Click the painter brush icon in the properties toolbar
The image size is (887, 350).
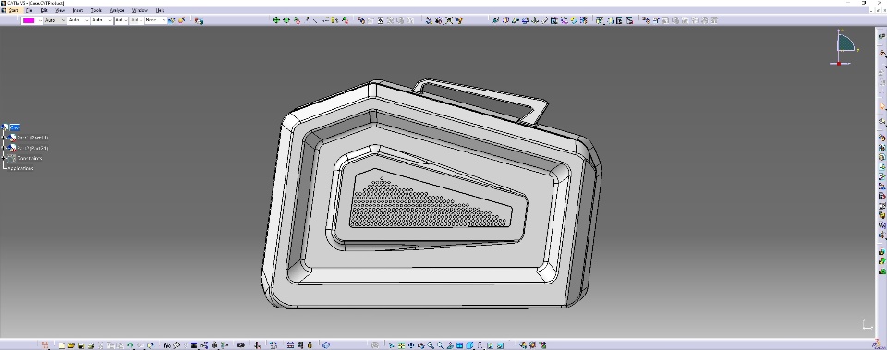click(x=172, y=20)
